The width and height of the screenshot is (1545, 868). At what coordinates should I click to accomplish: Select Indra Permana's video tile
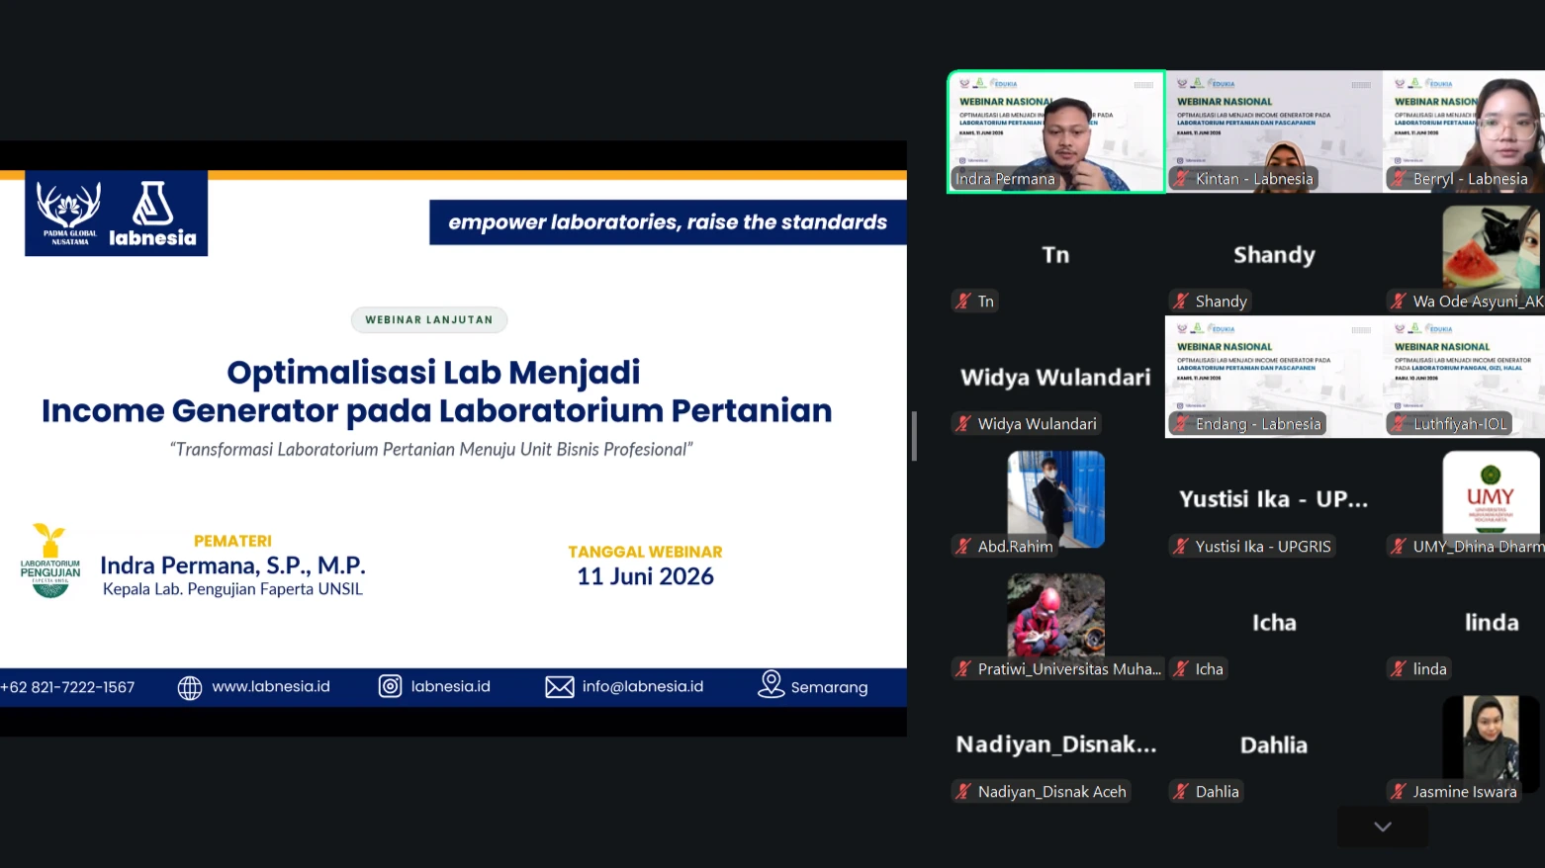[x=1056, y=131]
